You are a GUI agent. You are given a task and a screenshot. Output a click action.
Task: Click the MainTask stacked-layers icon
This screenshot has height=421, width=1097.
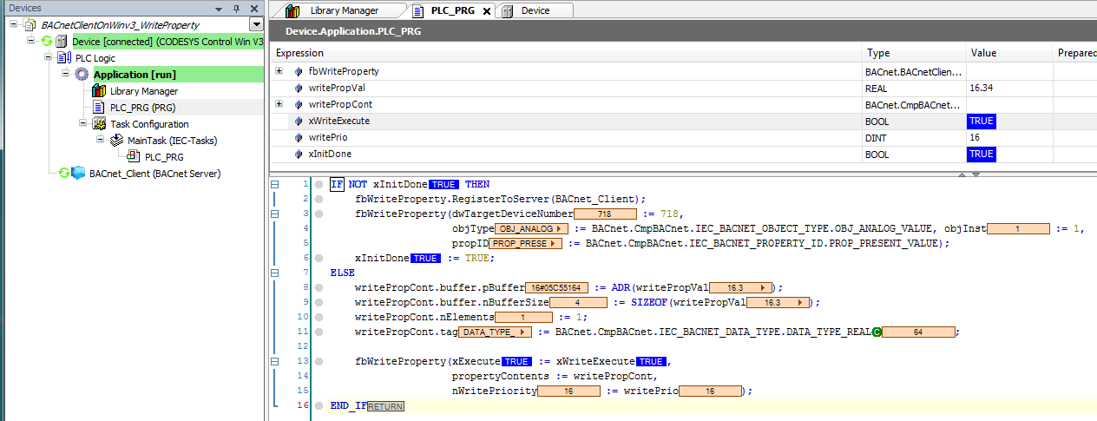116,141
